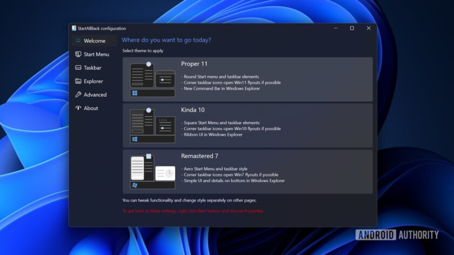Go to the Explorer page label
The height and width of the screenshot is (255, 454).
(93, 82)
